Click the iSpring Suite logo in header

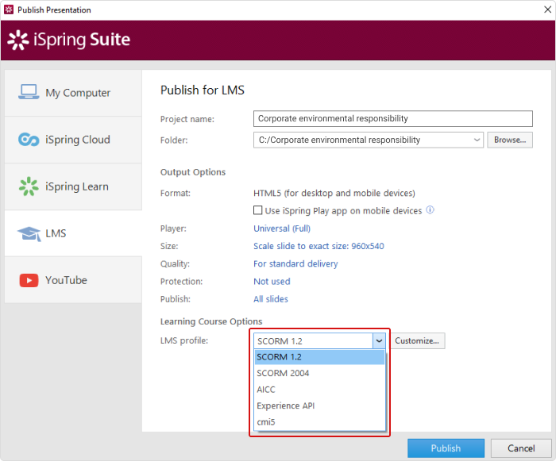[x=69, y=40]
